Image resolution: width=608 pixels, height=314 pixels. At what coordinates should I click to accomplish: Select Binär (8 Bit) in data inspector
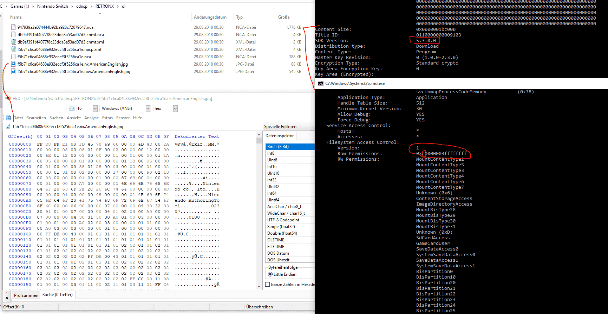[290, 147]
